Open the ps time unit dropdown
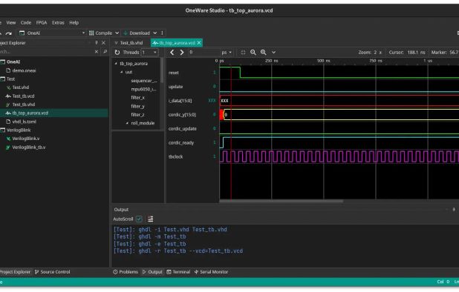 tap(227, 53)
